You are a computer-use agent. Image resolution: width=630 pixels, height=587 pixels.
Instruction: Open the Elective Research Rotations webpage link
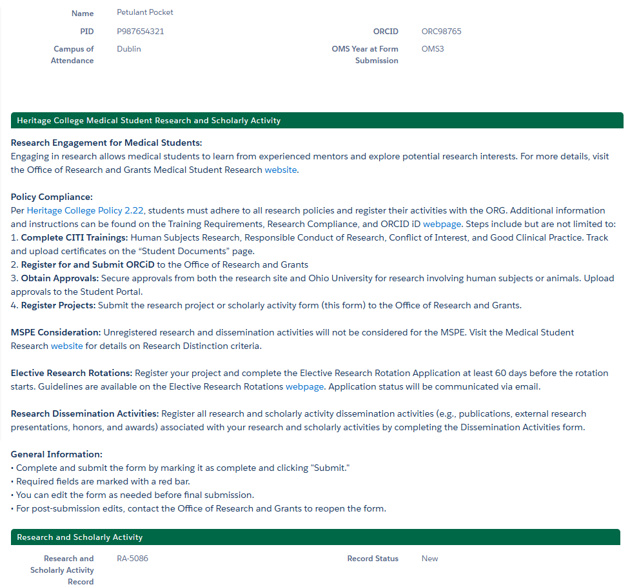click(x=305, y=386)
